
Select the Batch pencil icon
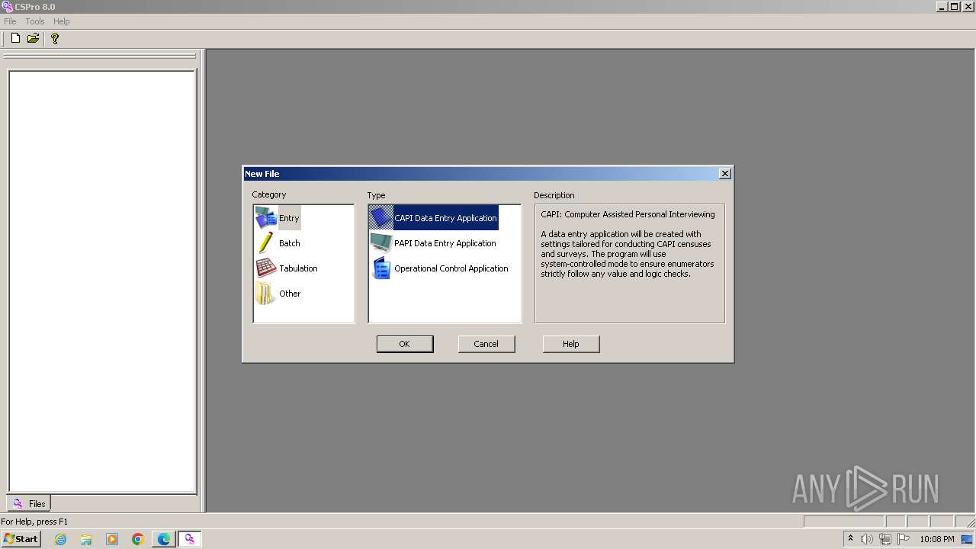pyautogui.click(x=265, y=243)
